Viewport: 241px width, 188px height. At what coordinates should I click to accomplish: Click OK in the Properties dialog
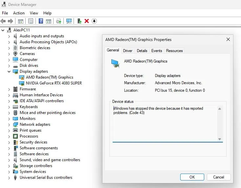[192, 177]
